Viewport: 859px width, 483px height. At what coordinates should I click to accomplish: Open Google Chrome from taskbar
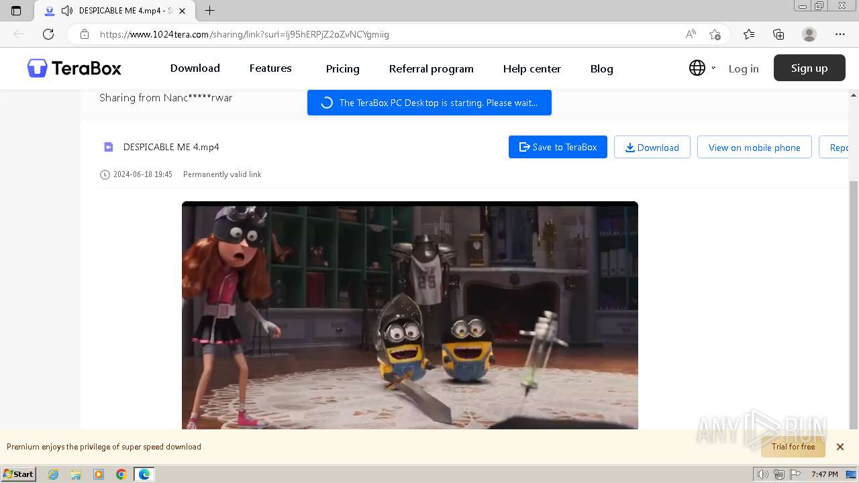point(121,474)
